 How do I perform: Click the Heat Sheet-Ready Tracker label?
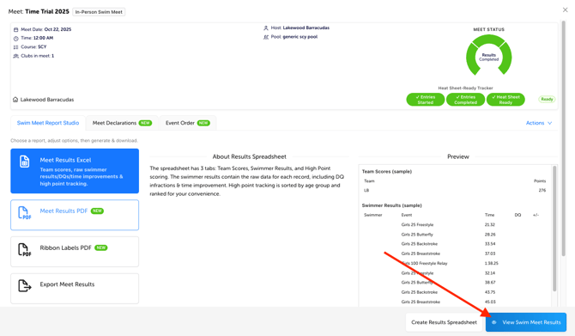pyautogui.click(x=465, y=89)
